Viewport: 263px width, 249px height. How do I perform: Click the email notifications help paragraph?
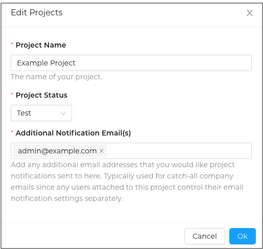pyautogui.click(x=127, y=182)
